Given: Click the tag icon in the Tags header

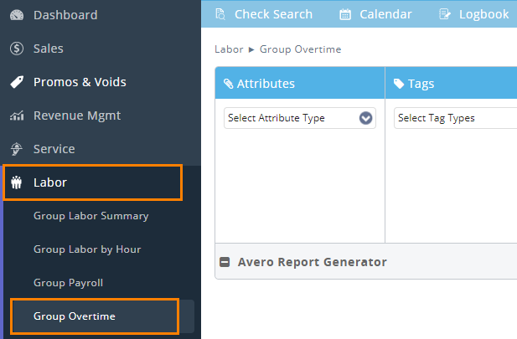Looking at the screenshot, I should pos(399,84).
